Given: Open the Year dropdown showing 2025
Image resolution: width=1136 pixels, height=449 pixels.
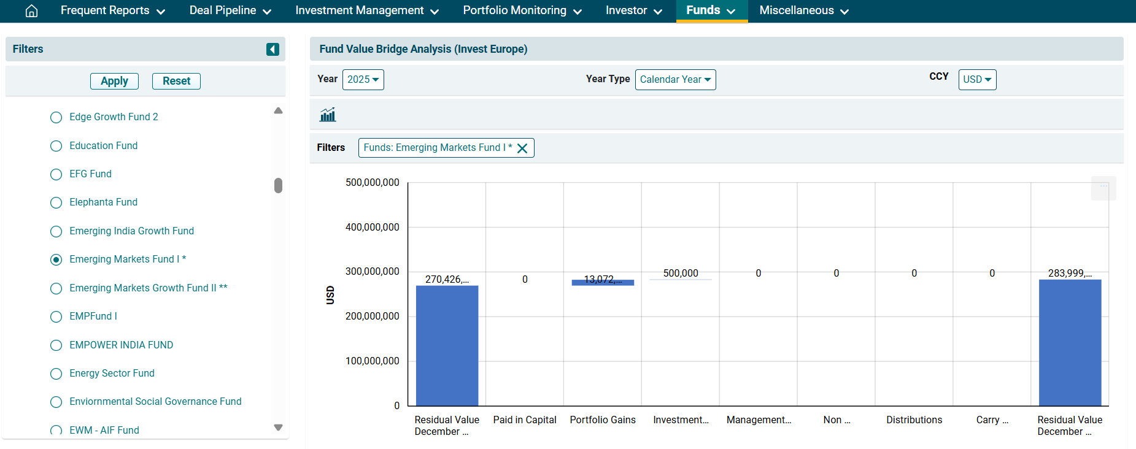Looking at the screenshot, I should pyautogui.click(x=363, y=80).
